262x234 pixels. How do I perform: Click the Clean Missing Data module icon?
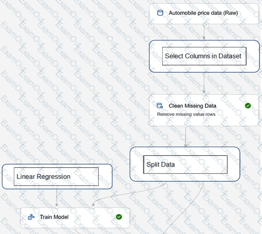click(x=160, y=106)
